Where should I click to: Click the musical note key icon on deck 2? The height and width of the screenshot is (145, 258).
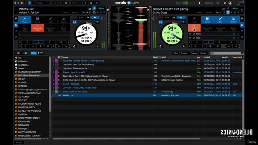tap(235, 12)
